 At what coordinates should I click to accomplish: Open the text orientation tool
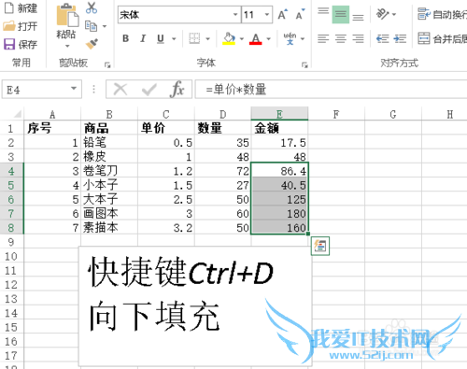pyautogui.click(x=383, y=14)
